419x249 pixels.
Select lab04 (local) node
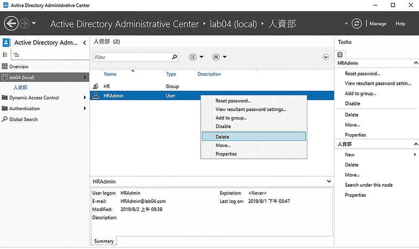pos(45,77)
